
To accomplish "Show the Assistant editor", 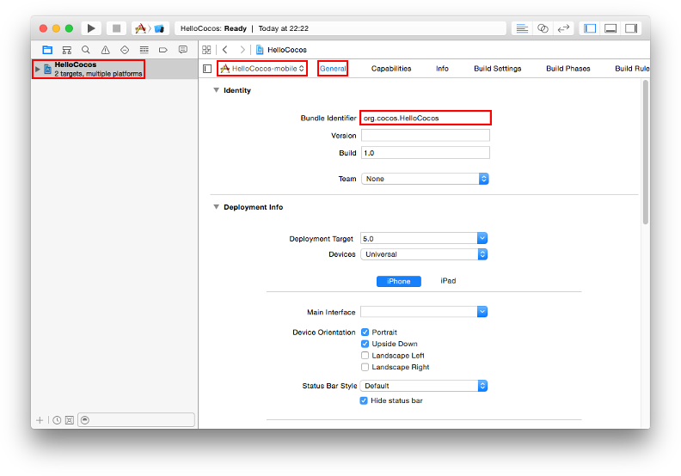I will coord(543,28).
